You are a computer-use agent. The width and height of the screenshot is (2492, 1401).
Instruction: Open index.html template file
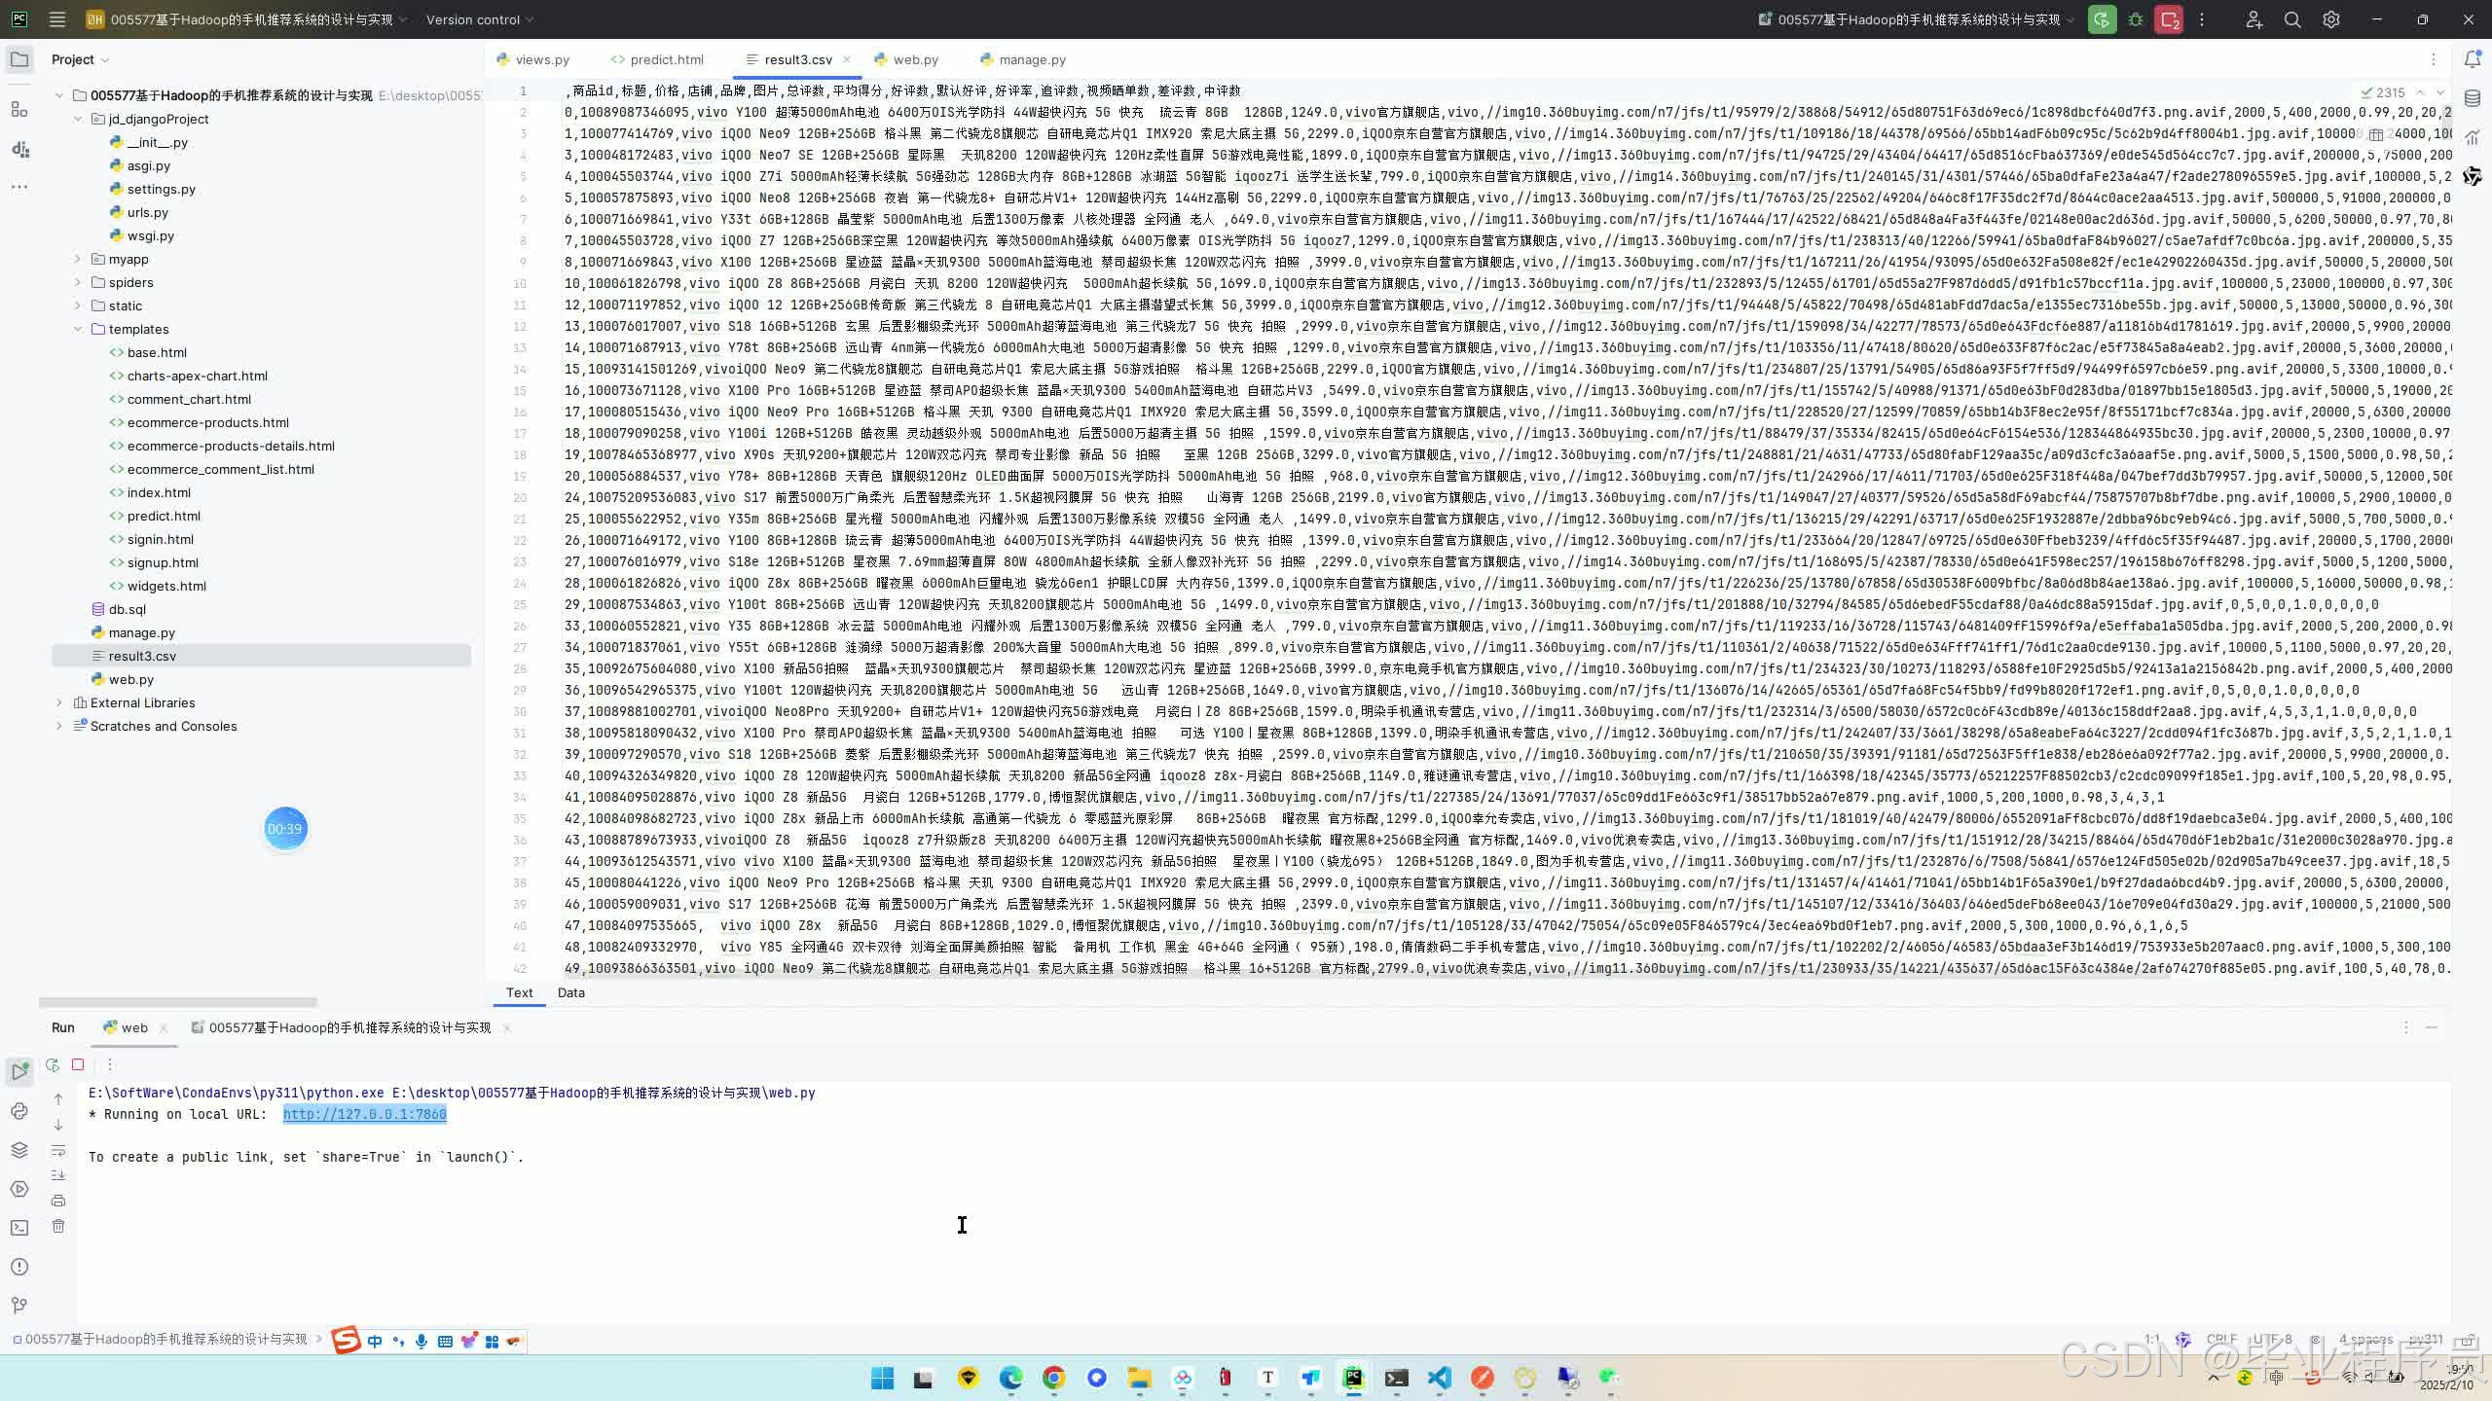coord(159,492)
